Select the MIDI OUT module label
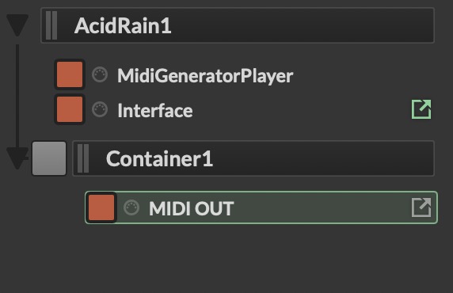This screenshot has width=453, height=293. pos(191,208)
